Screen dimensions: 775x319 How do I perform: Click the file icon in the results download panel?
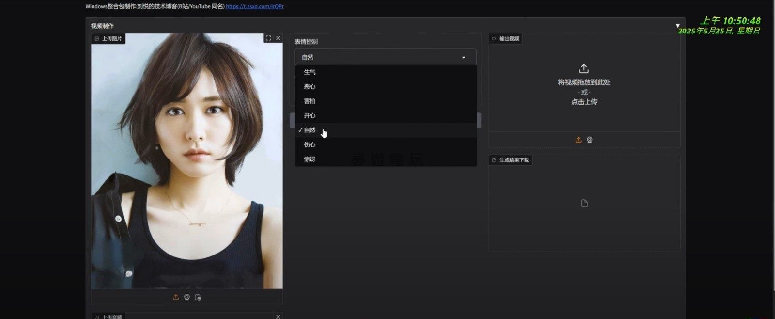coord(584,203)
